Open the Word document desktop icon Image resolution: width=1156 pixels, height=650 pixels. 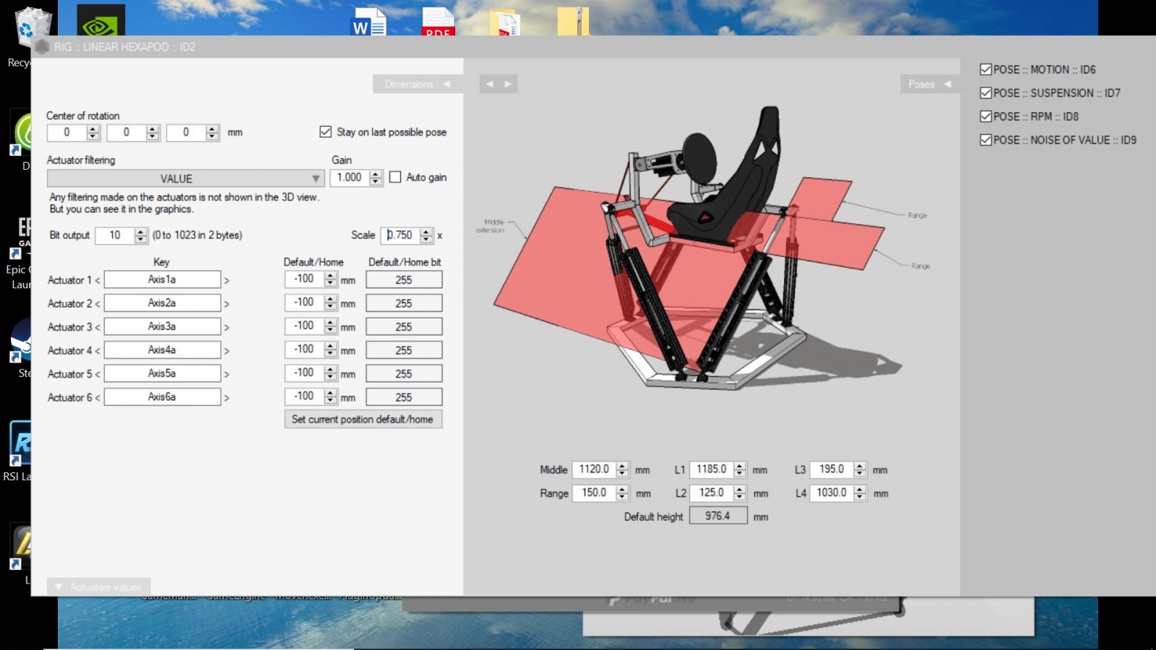pyautogui.click(x=368, y=22)
